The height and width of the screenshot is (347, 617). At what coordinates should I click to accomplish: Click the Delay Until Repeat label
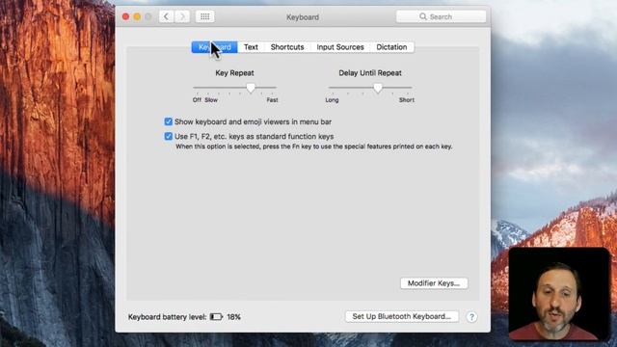coord(370,73)
